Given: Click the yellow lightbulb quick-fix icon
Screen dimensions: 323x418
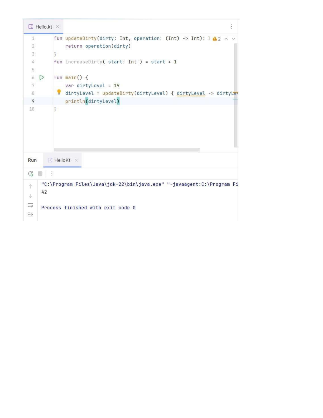Looking at the screenshot, I should point(59,92).
